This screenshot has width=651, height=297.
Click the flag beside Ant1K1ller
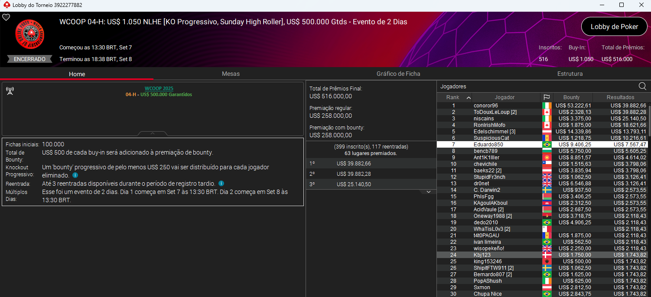[547, 158]
